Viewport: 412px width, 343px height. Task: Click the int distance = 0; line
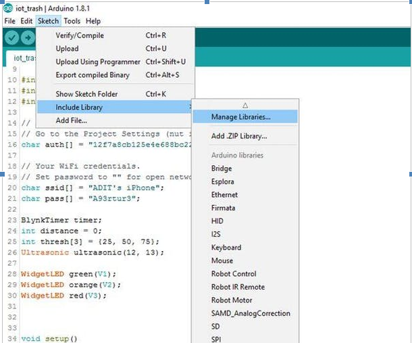pos(61,231)
